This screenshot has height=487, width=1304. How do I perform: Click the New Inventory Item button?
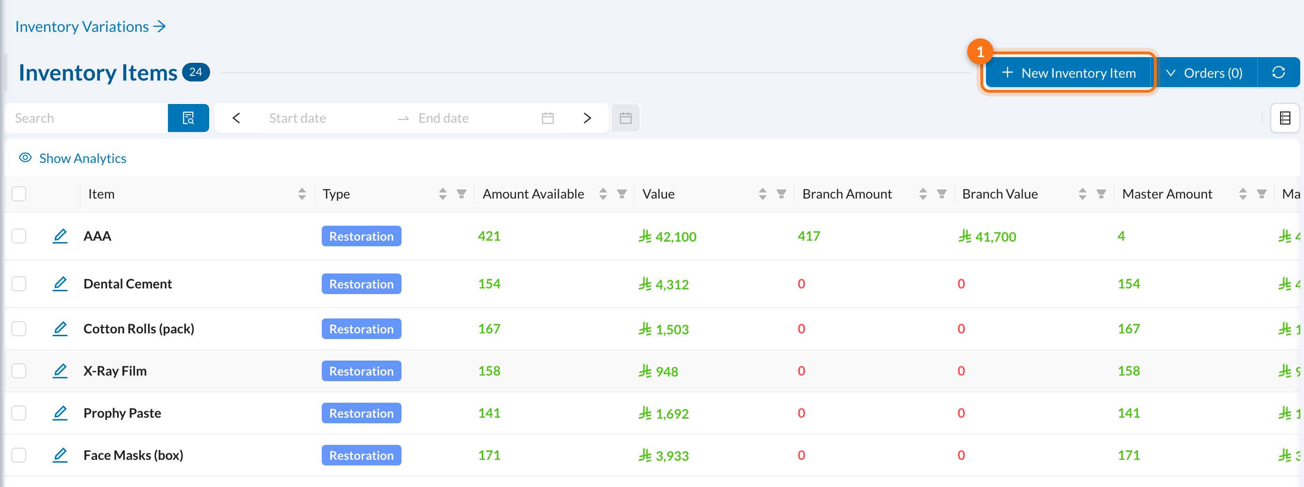[x=1069, y=73]
